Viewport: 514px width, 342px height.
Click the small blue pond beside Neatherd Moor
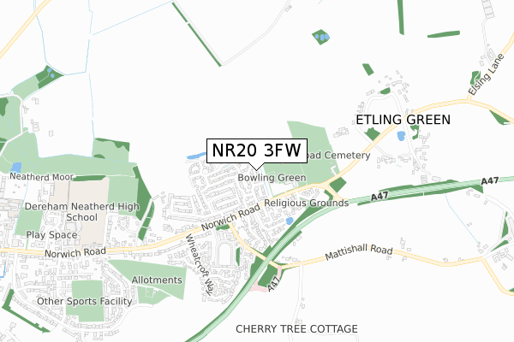pyautogui.click(x=16, y=168)
